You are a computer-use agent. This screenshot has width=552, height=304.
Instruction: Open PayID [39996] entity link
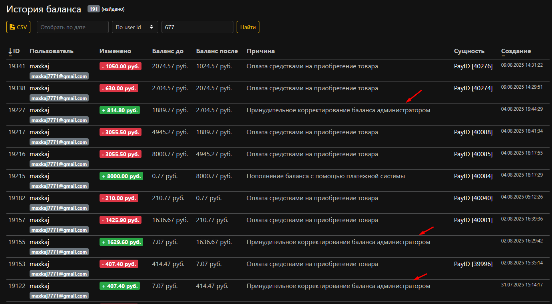[x=473, y=264]
